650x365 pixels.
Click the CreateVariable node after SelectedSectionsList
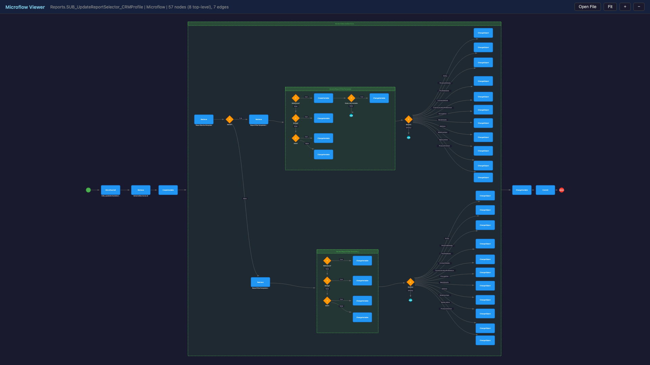coord(168,190)
